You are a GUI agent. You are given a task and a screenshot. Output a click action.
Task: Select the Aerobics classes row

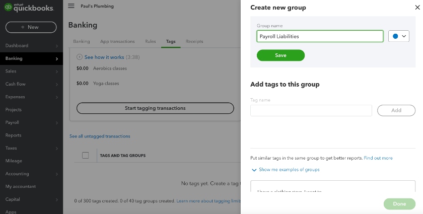pos(110,68)
